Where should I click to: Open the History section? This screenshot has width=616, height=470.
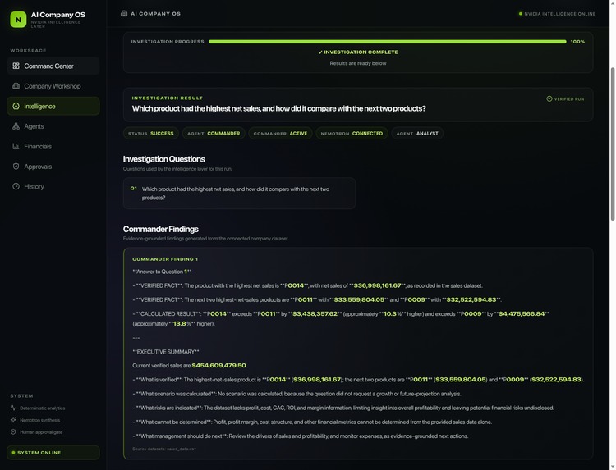pos(53,186)
